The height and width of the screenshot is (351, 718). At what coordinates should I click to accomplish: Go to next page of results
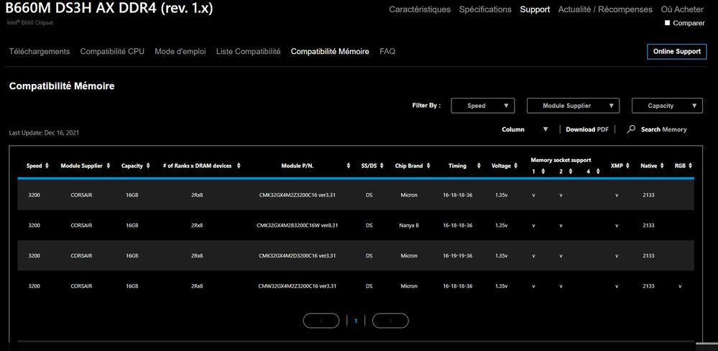tap(390, 321)
